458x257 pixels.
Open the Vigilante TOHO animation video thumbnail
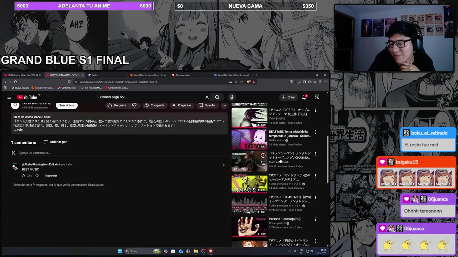[x=249, y=183]
